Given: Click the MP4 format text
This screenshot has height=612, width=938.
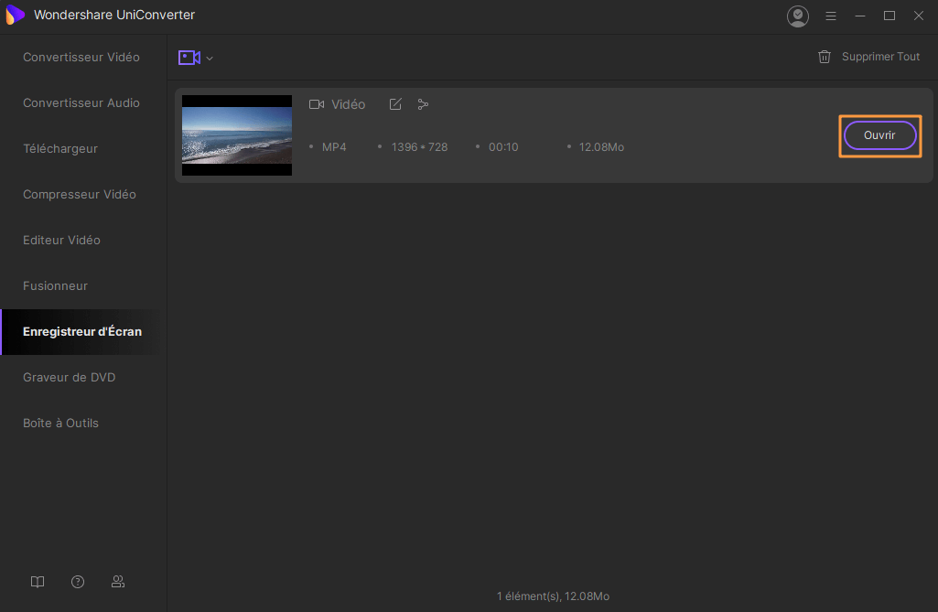Looking at the screenshot, I should click(334, 147).
